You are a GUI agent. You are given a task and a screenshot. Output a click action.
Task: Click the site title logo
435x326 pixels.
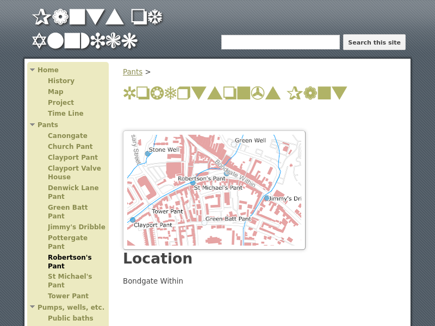pos(98,28)
